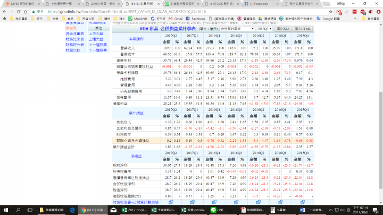The height and width of the screenshot is (215, 383).
Task: Open the 其他書籤 bookmarks folder
Action: pos(371,19)
